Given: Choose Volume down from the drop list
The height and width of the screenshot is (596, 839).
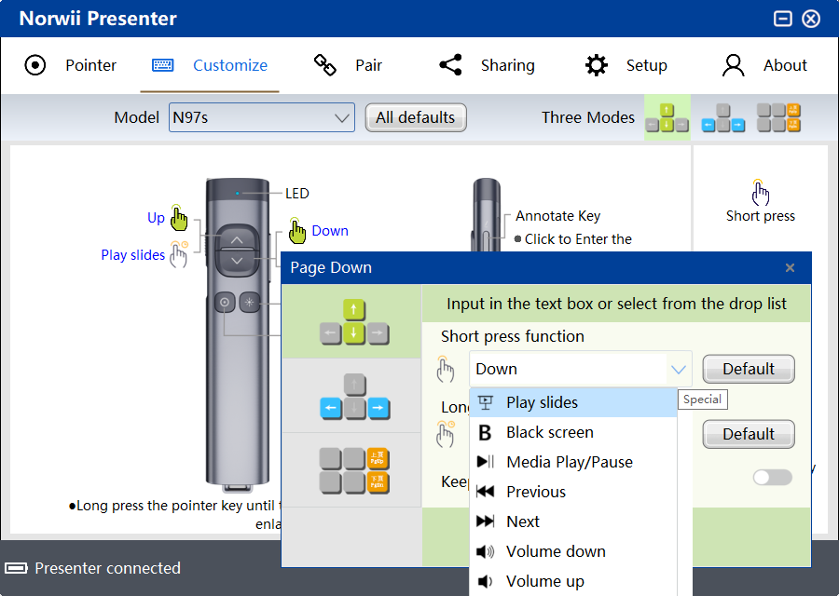Looking at the screenshot, I should coord(573,551).
